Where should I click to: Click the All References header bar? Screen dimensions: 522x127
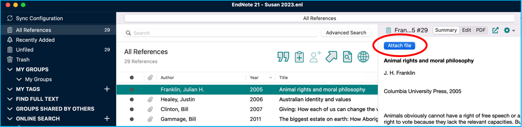click(319, 18)
